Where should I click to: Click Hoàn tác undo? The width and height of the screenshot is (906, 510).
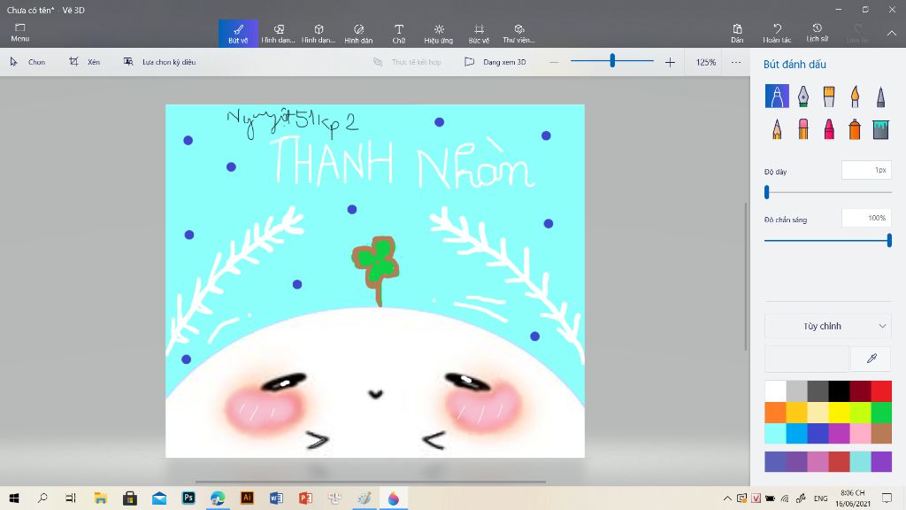pyautogui.click(x=777, y=33)
